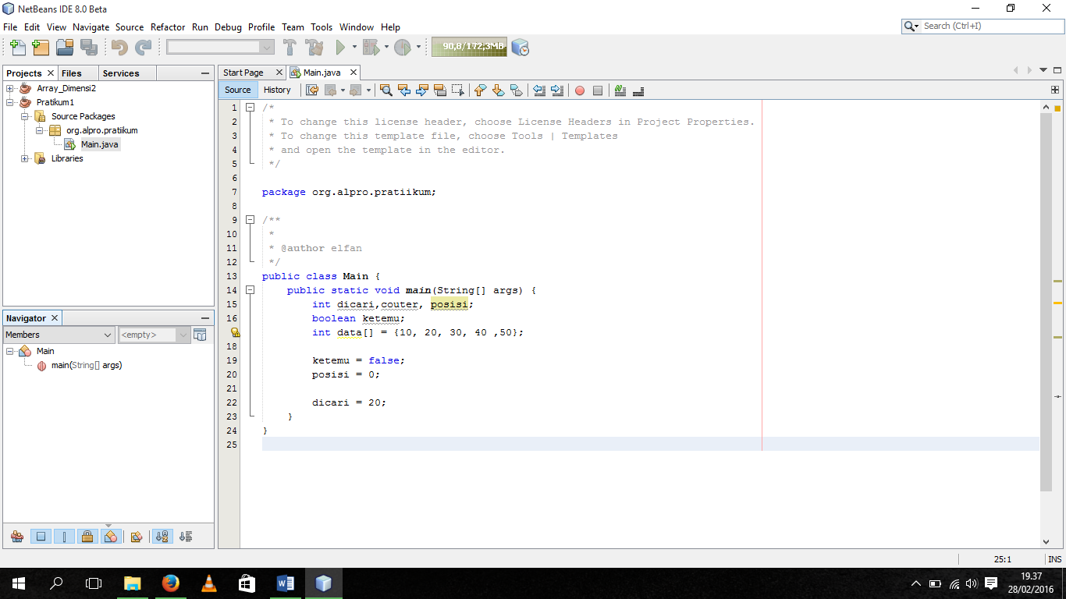Create a new project with toolbar icon
The width and height of the screenshot is (1066, 599).
tap(41, 47)
